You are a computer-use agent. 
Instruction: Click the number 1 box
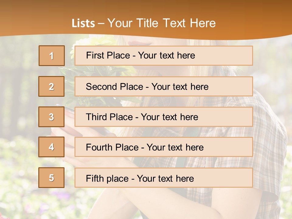(52, 56)
